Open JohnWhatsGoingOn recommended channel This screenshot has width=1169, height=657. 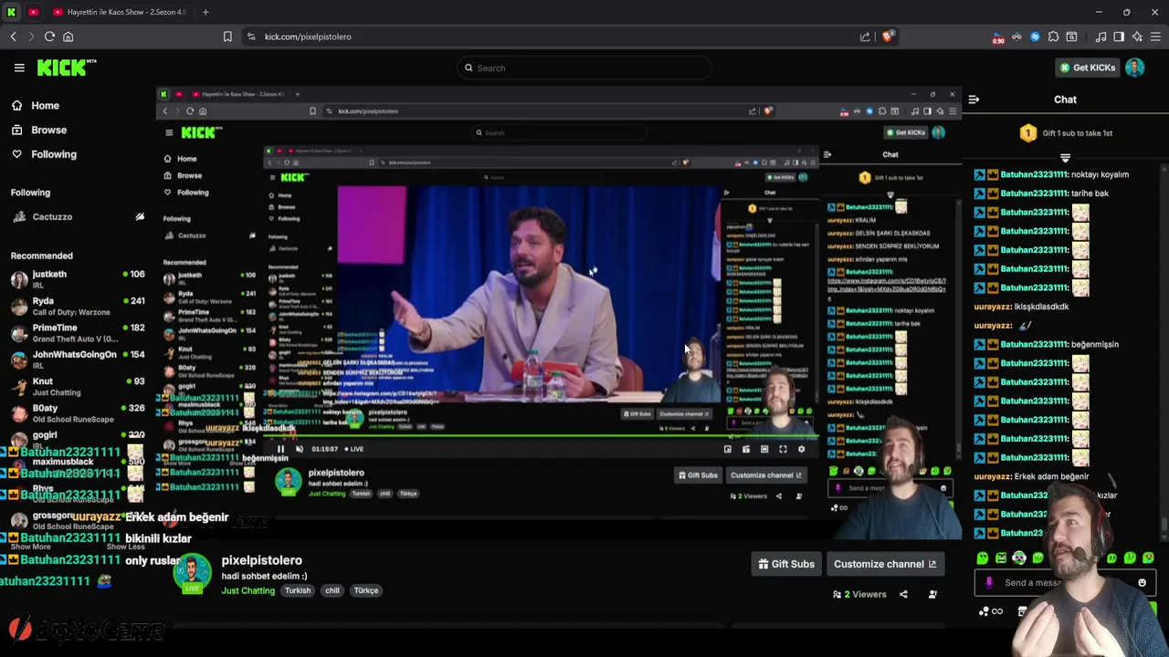[x=78, y=359]
